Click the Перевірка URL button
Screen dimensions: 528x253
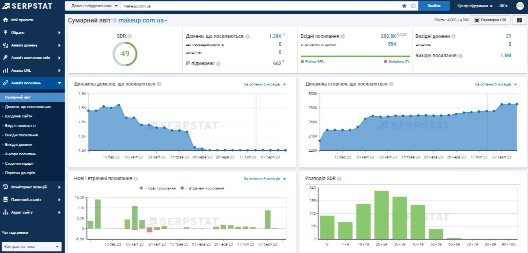pyautogui.click(x=491, y=20)
